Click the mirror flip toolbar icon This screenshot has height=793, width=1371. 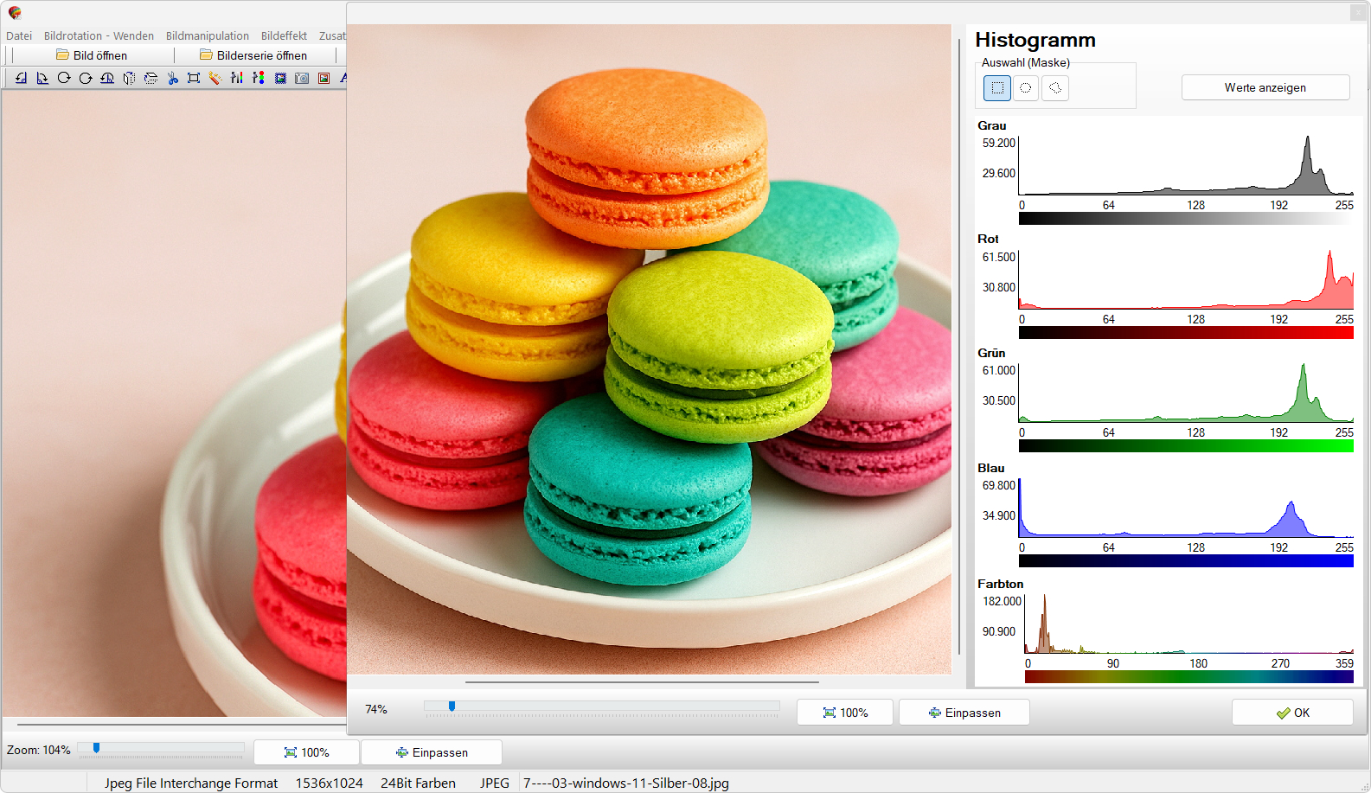pyautogui.click(x=129, y=78)
